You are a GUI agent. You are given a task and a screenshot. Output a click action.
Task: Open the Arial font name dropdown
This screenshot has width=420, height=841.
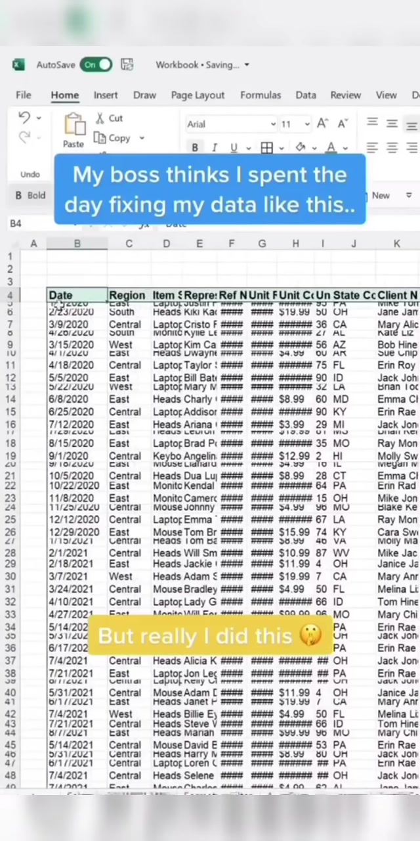coord(273,124)
